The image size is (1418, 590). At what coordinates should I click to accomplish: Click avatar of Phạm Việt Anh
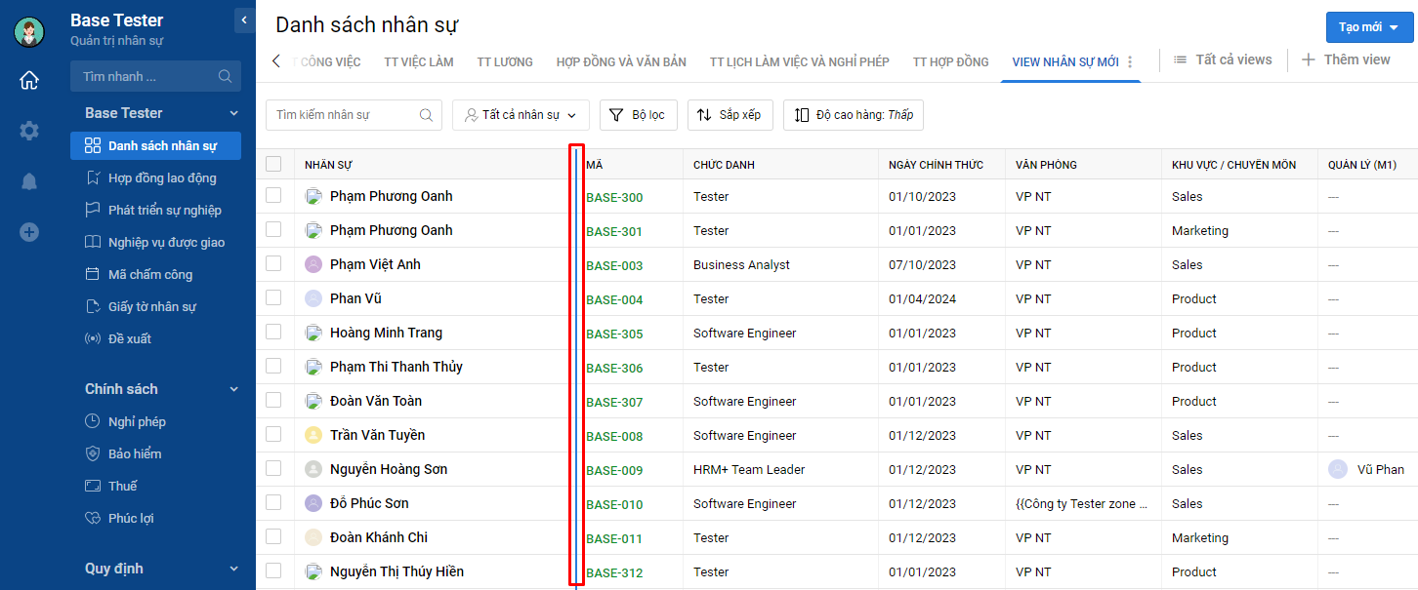point(313,264)
